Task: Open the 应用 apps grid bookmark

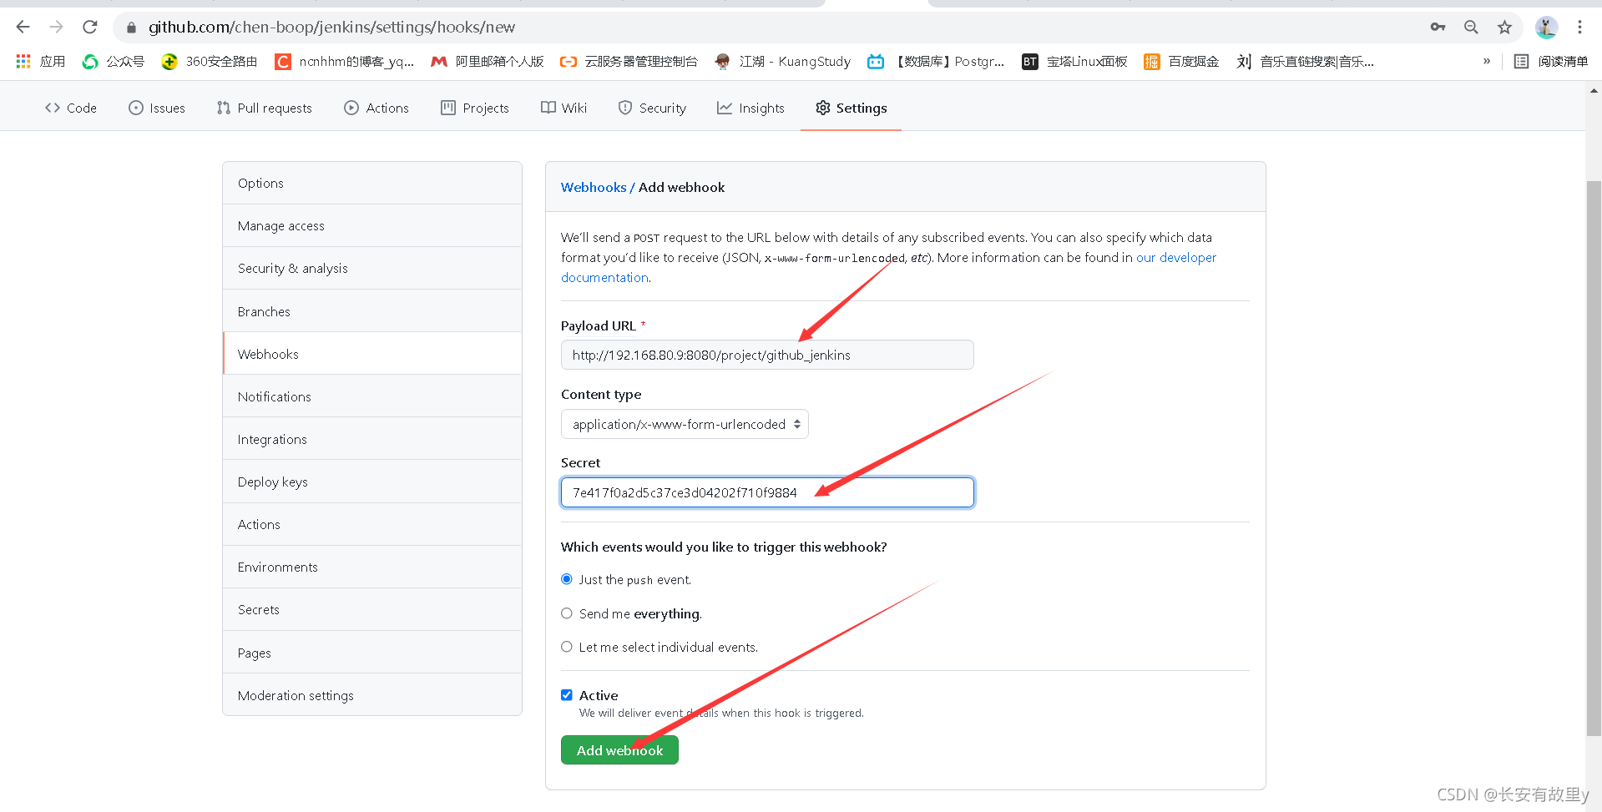Action: (41, 62)
